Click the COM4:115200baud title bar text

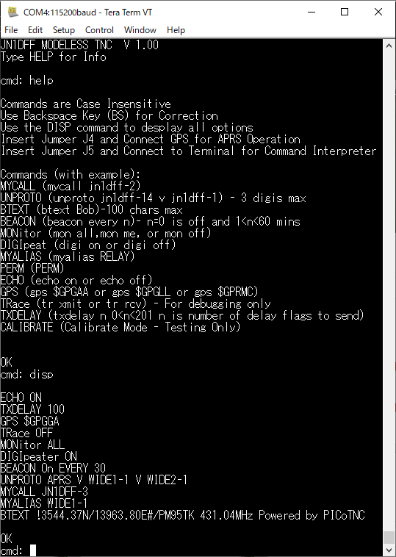click(87, 12)
